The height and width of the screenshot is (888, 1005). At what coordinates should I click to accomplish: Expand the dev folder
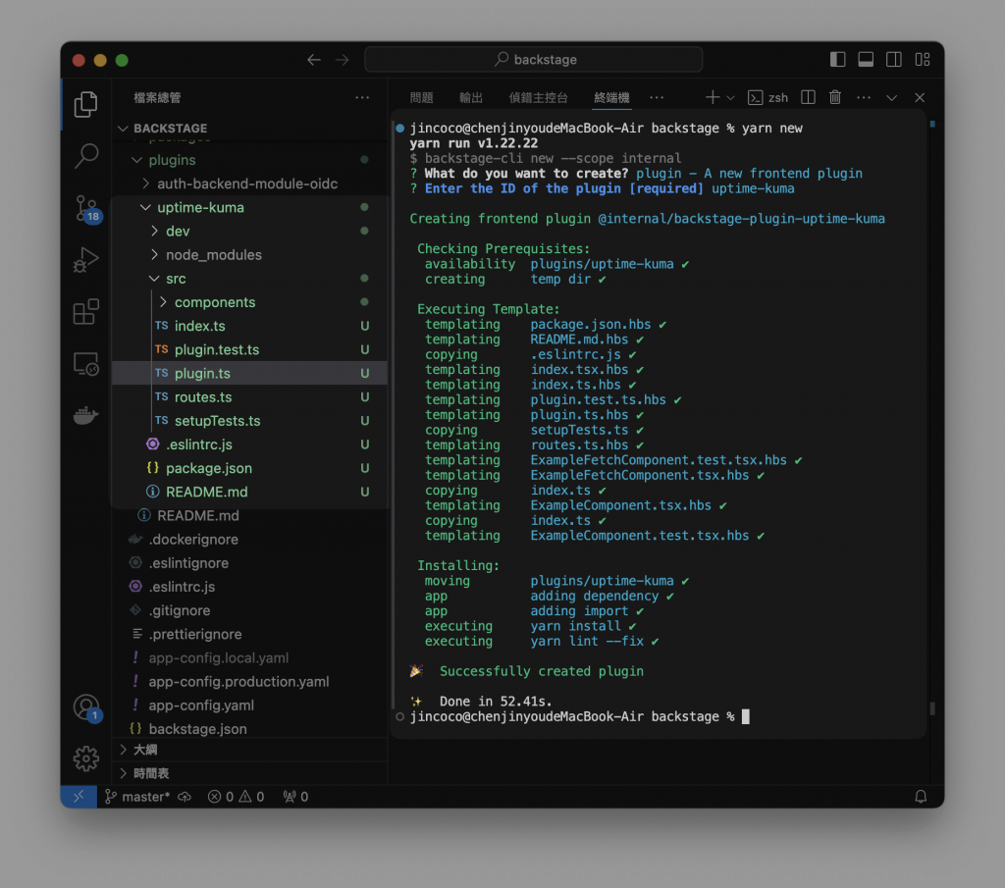(250, 232)
